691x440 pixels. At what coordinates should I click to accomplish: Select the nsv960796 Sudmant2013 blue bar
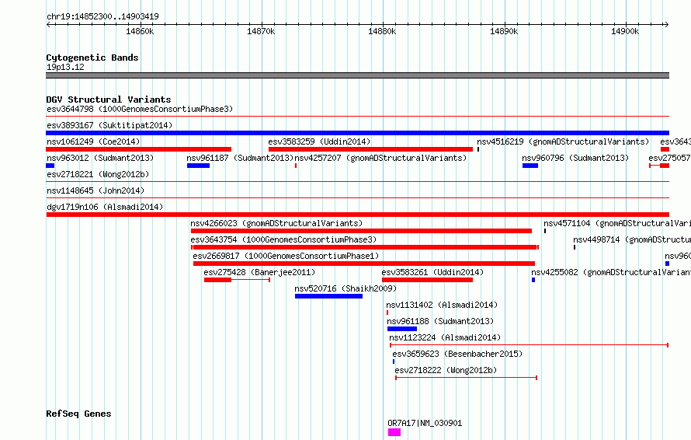[x=530, y=166]
